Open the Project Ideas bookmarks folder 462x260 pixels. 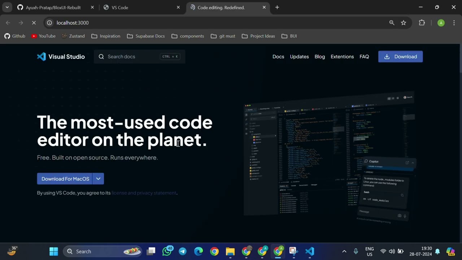point(258,36)
